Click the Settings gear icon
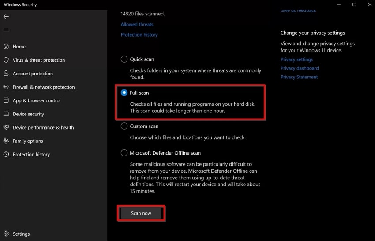 6,234
